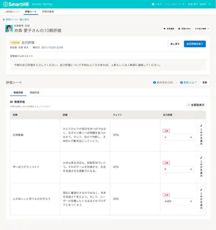
Task: Click the info icon beside 最終更新日時
Action: coord(154,82)
